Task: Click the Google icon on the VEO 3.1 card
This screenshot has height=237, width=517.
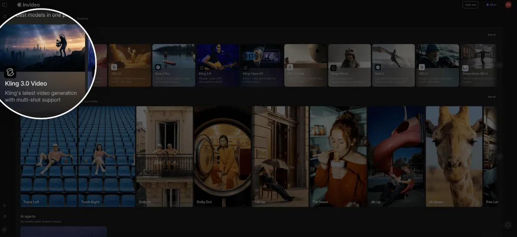Action: click(114, 67)
